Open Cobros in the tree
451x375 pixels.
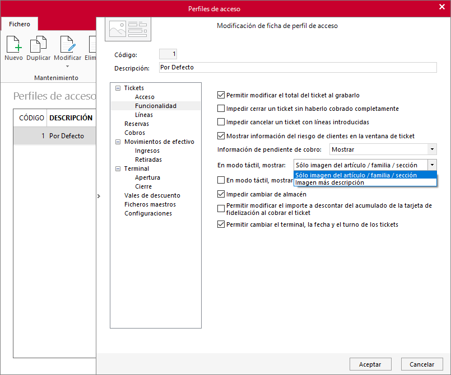[x=134, y=133]
